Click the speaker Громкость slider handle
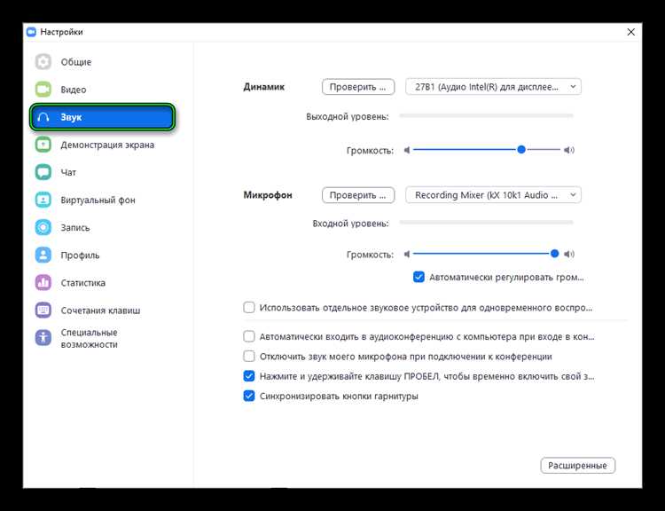 click(521, 149)
